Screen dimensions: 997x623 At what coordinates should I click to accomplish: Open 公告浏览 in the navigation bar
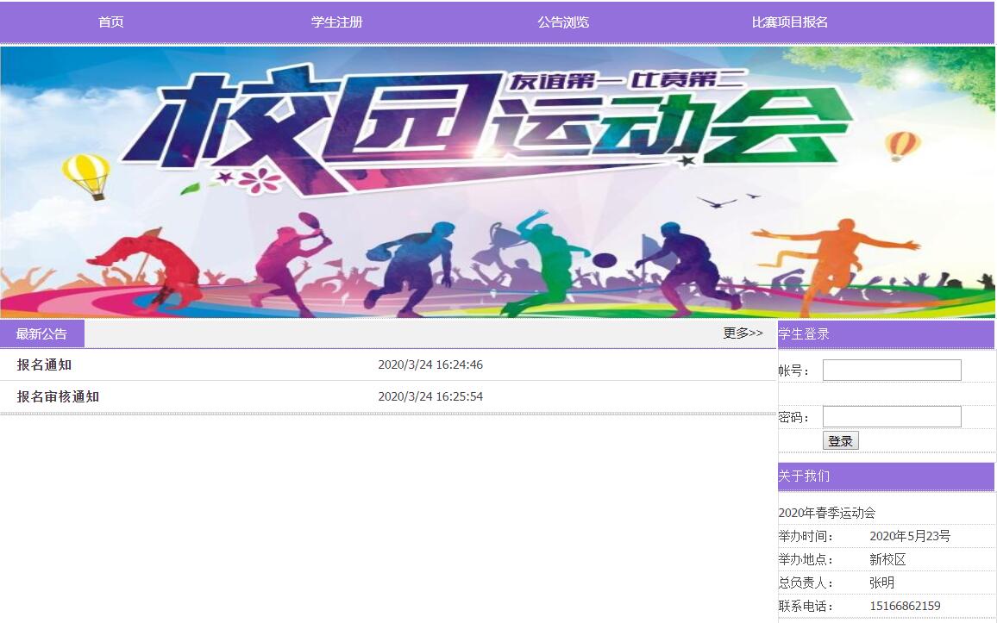tap(563, 22)
